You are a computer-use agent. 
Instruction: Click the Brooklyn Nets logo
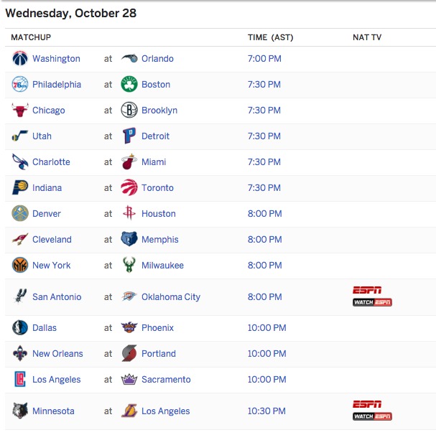click(x=129, y=110)
